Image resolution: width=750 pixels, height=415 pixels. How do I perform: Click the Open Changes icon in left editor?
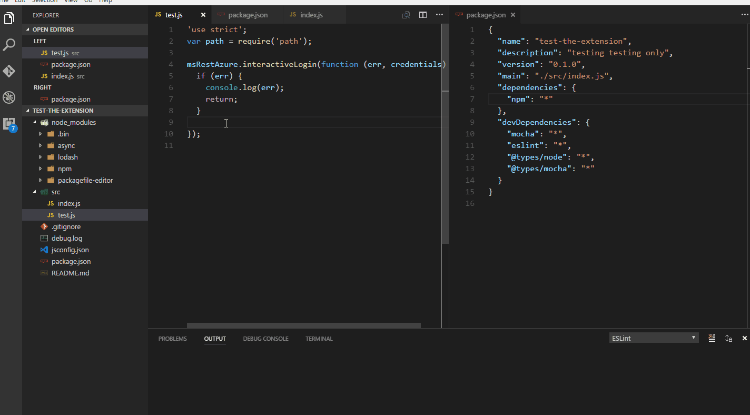click(406, 15)
